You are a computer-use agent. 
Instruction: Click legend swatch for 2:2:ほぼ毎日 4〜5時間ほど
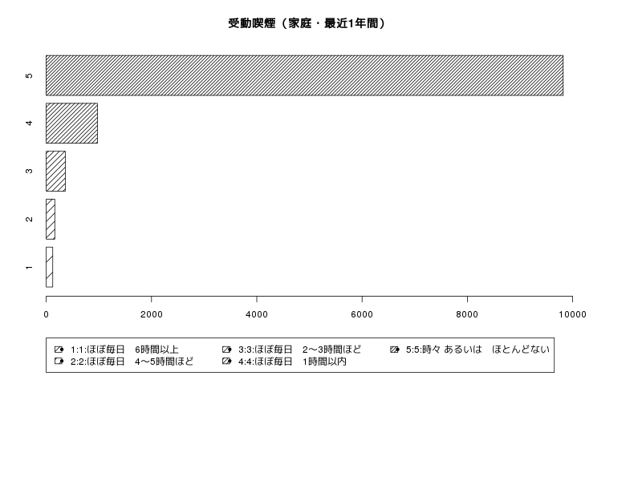[x=59, y=362]
